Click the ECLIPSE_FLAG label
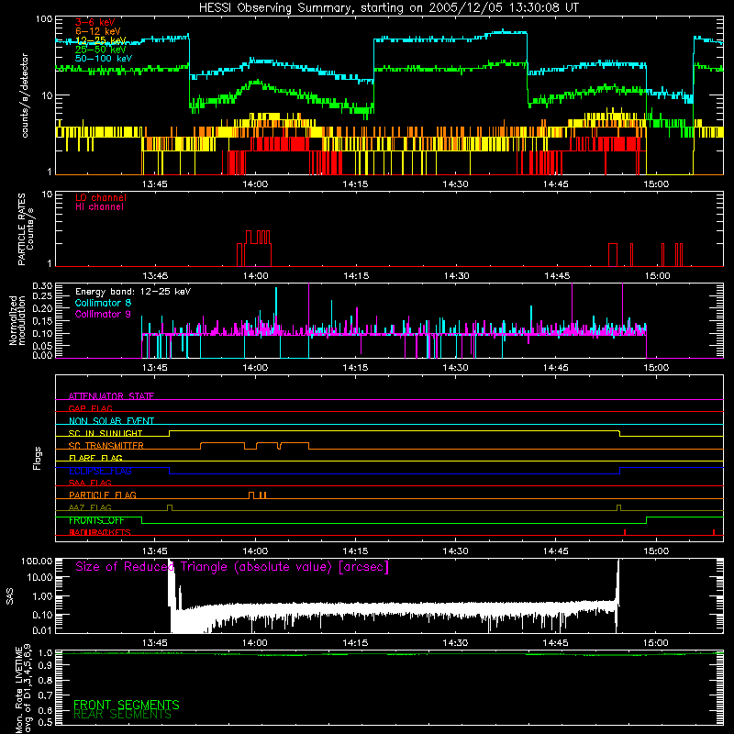This screenshot has width=734, height=734. [x=100, y=471]
